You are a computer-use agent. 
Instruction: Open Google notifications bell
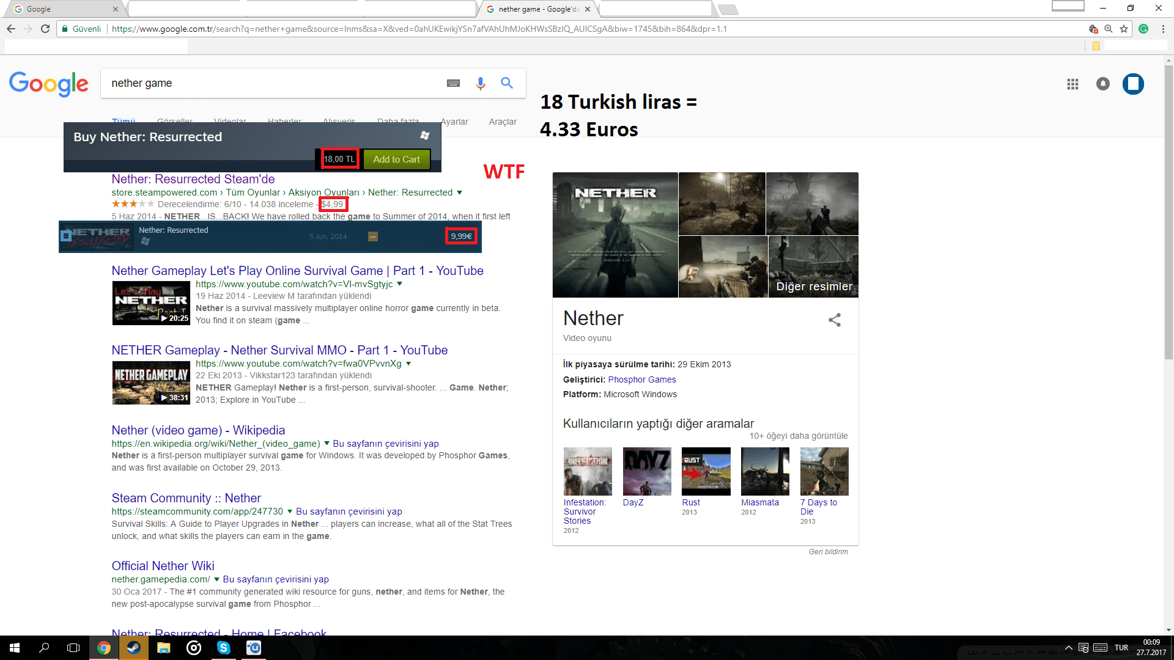[x=1103, y=84]
